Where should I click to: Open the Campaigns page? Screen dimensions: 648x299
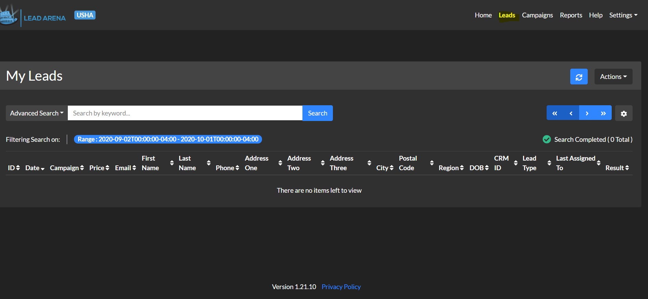[537, 15]
